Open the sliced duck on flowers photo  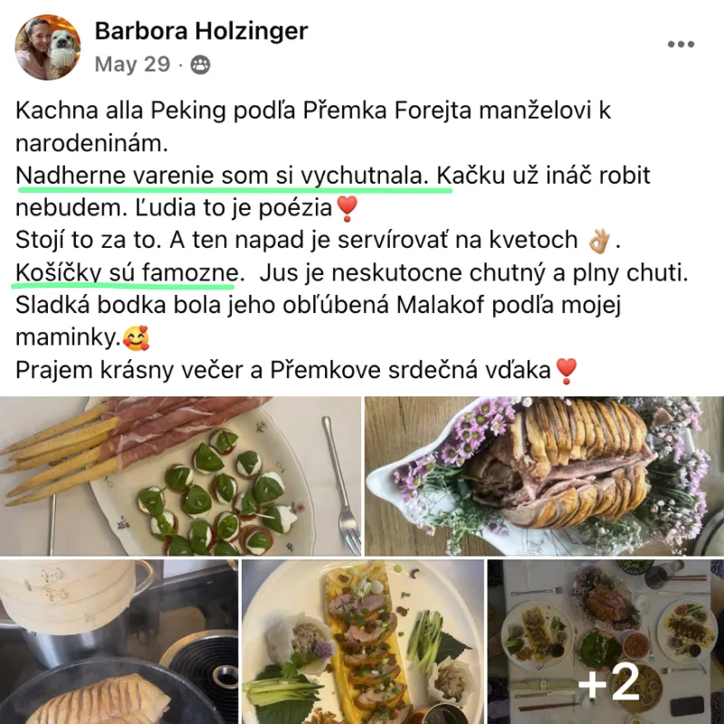pos(545,476)
